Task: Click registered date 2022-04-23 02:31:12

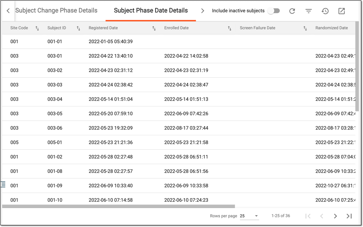Action: point(111,70)
